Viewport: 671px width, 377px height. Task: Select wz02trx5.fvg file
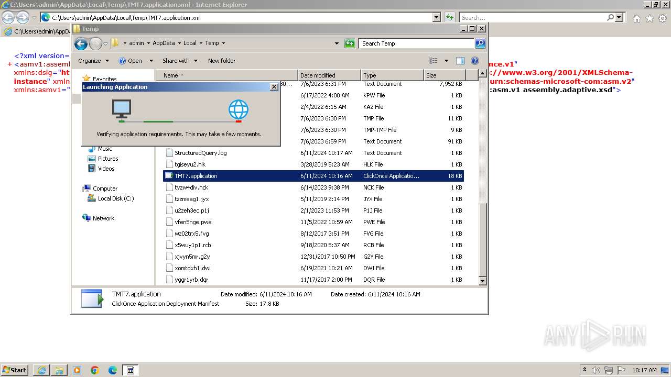(x=313, y=234)
